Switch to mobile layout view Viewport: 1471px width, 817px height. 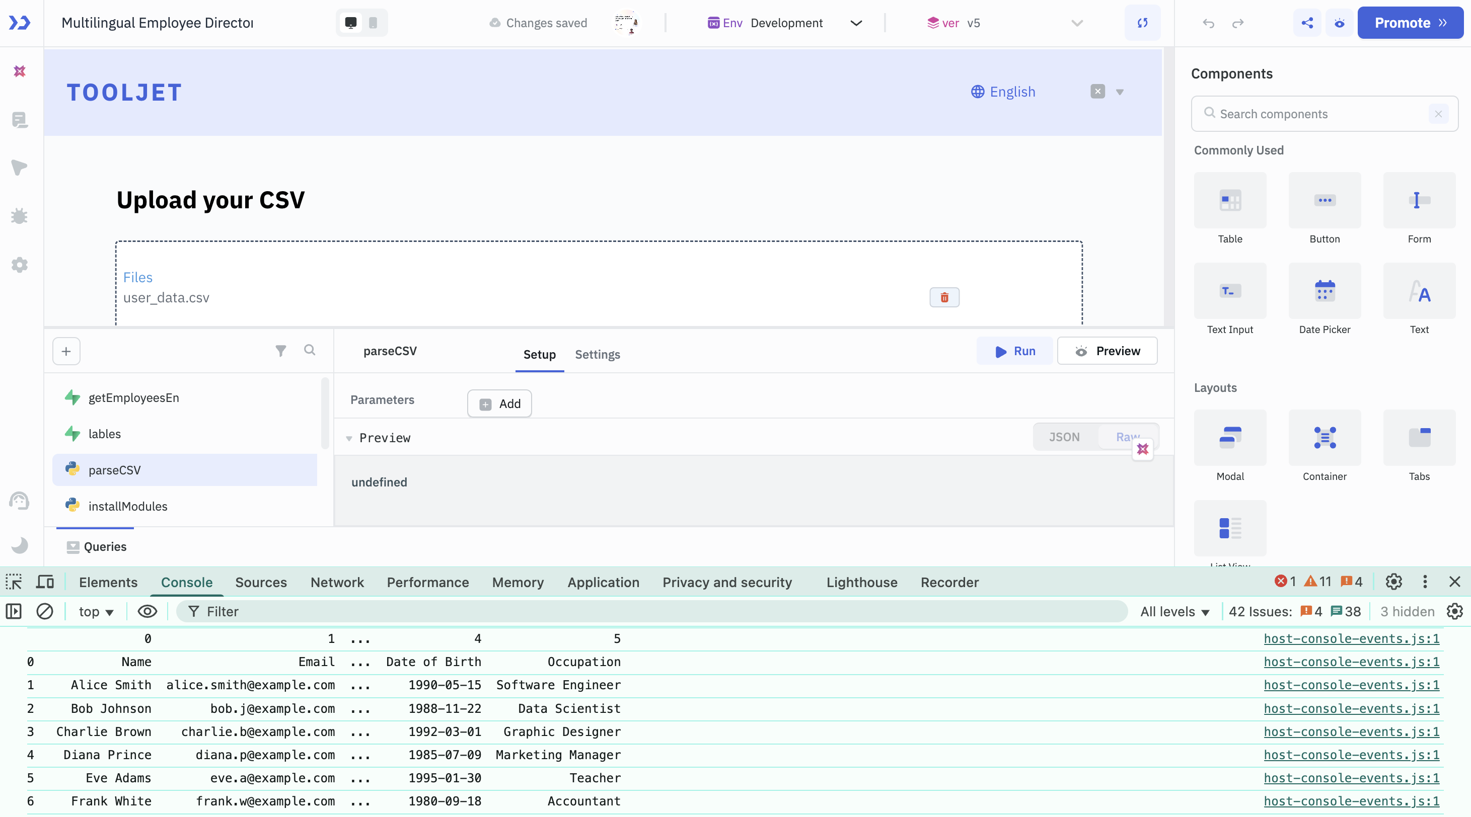click(x=373, y=23)
